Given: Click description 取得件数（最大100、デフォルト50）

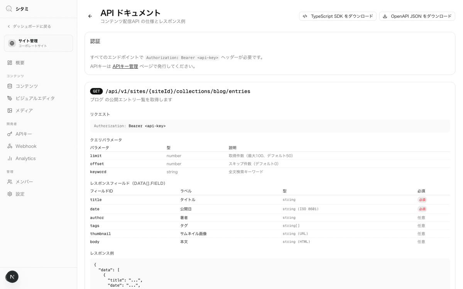Looking at the screenshot, I should click(x=262, y=156).
